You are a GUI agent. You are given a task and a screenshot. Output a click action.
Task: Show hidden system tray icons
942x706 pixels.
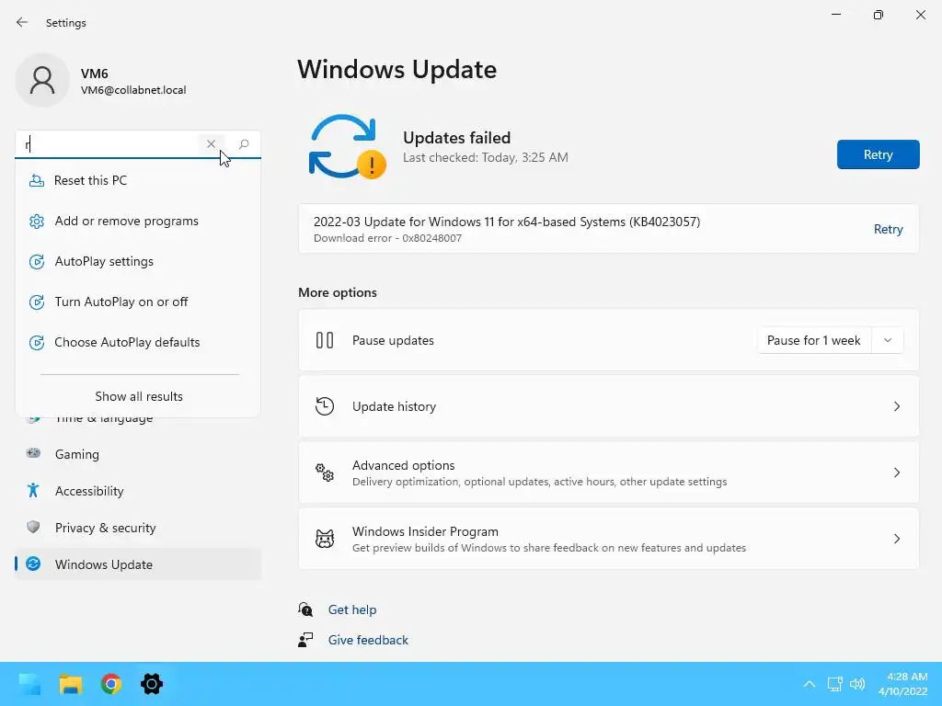pyautogui.click(x=810, y=684)
